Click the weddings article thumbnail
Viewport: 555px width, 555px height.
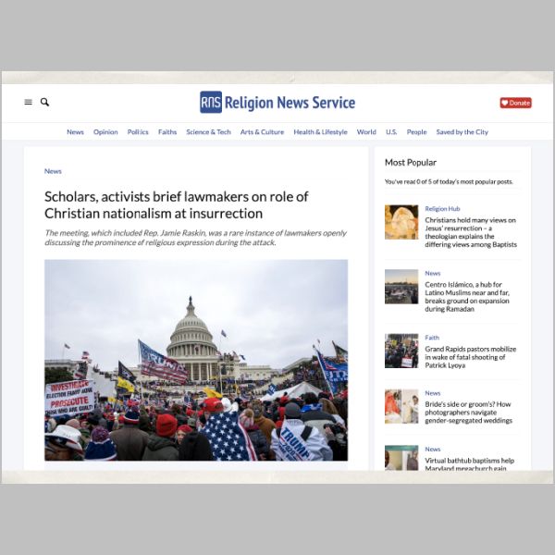point(401,406)
